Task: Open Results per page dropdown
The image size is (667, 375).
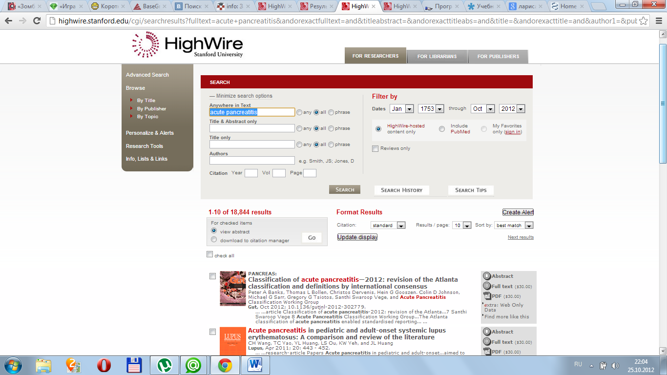Action: coord(461,226)
